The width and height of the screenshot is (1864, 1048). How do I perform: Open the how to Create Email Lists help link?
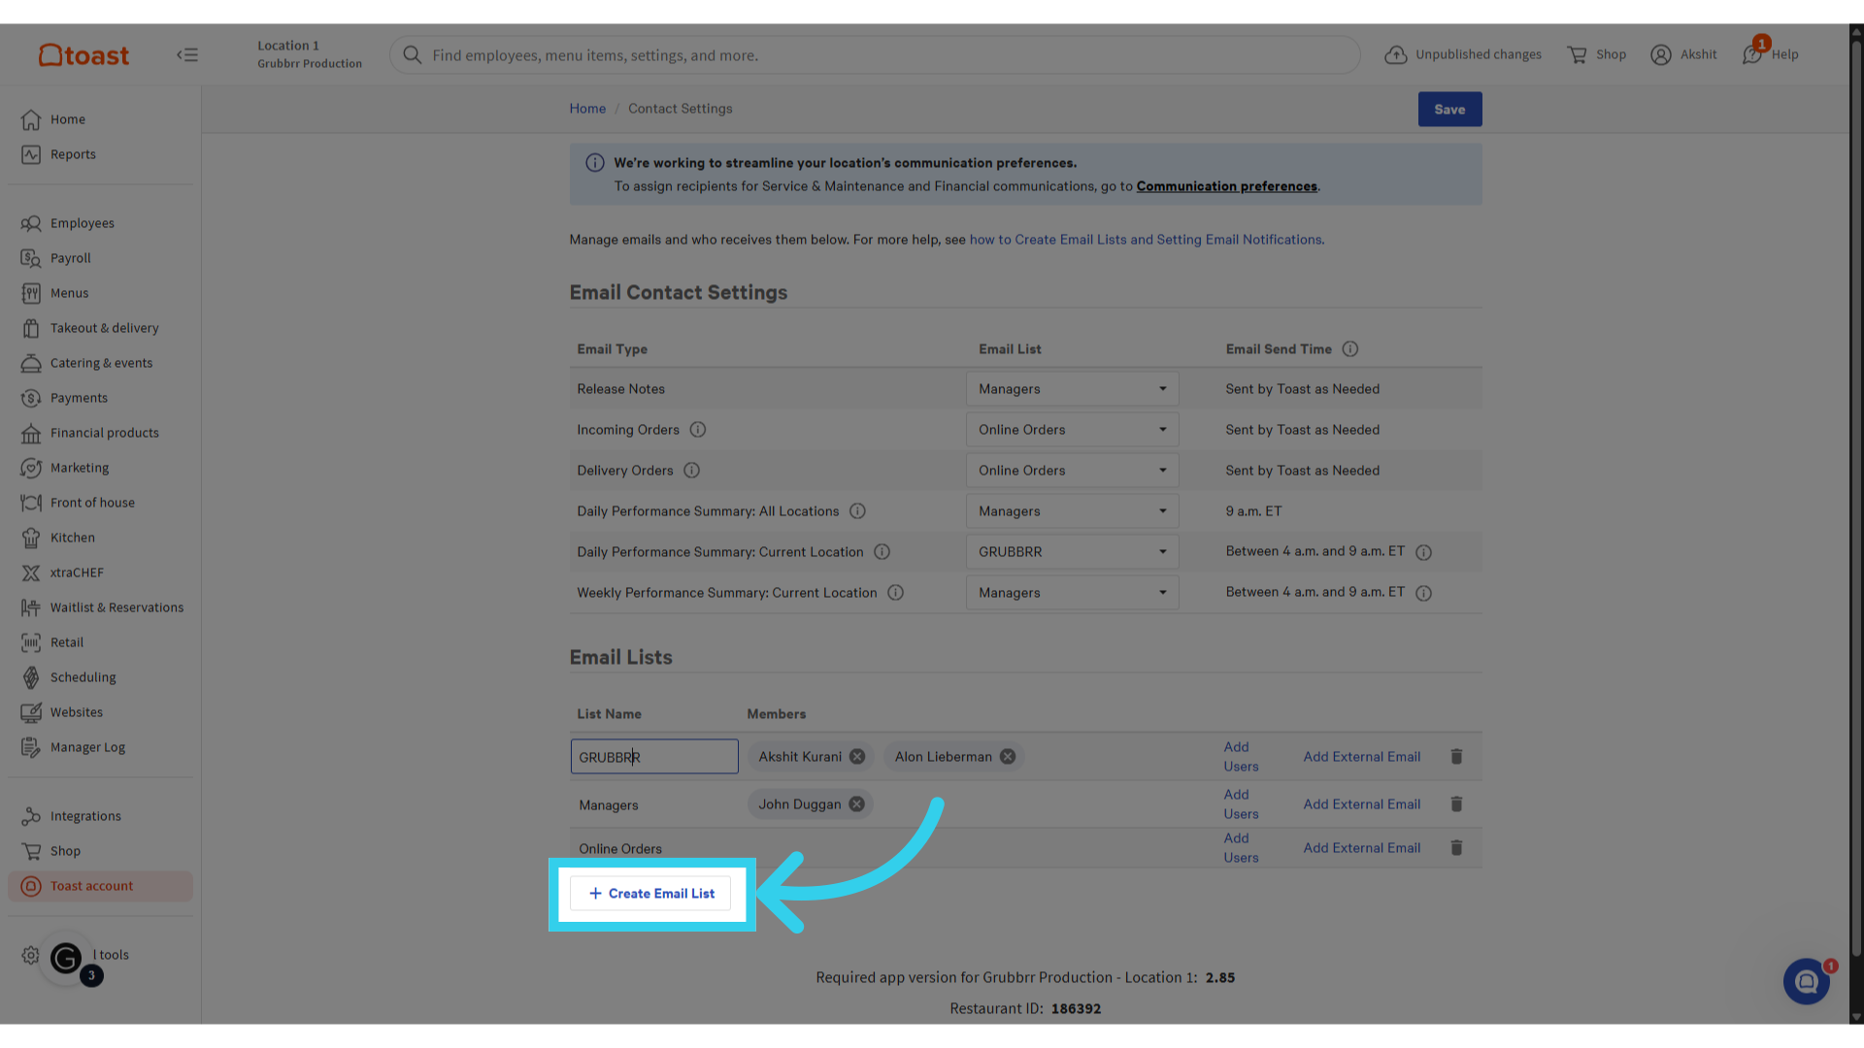(x=1146, y=240)
